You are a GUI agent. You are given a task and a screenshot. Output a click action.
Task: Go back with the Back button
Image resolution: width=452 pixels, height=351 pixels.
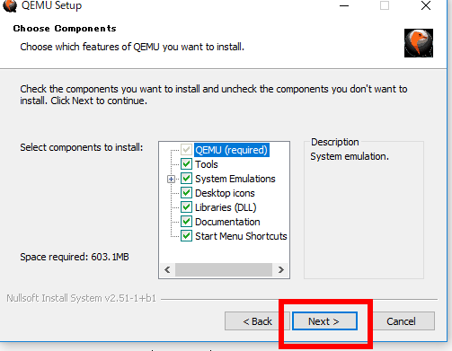pyautogui.click(x=257, y=321)
